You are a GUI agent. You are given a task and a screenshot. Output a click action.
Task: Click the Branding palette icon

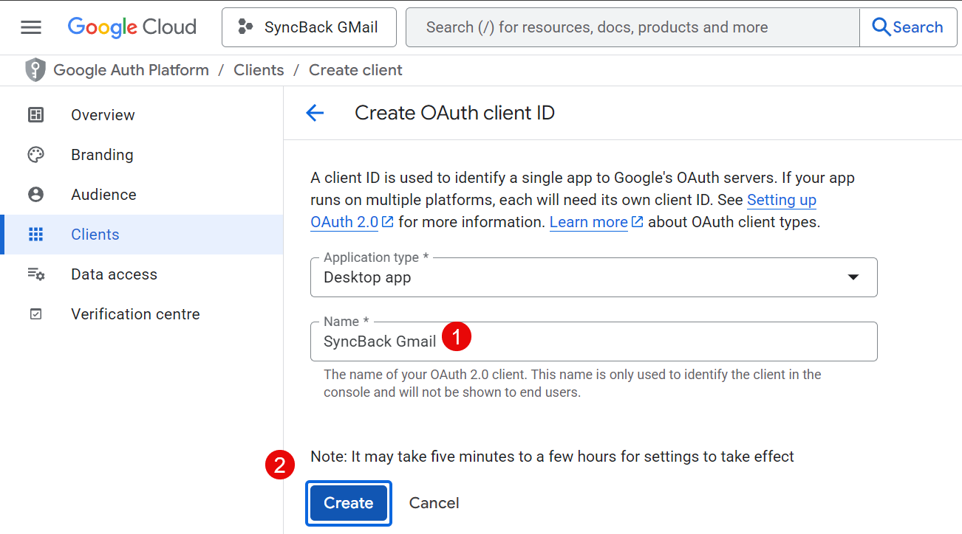35,155
